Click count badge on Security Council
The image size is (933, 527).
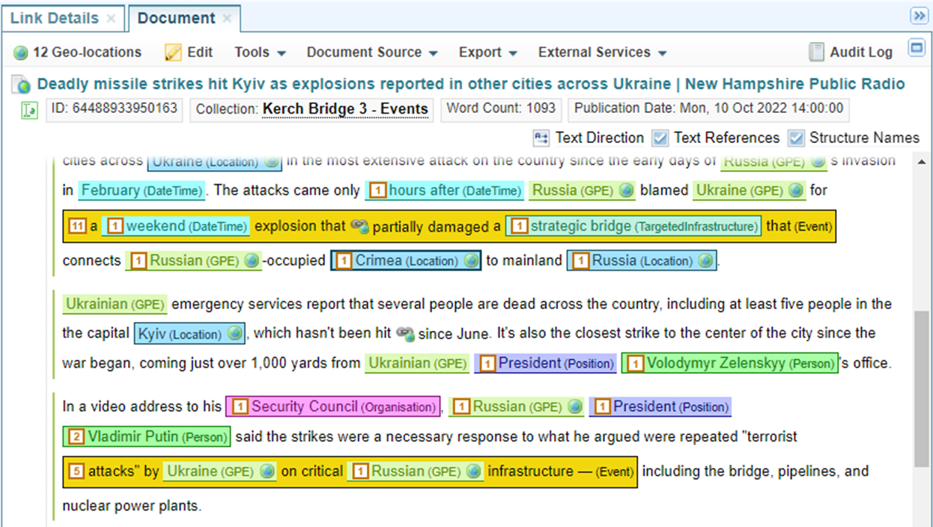click(x=240, y=408)
